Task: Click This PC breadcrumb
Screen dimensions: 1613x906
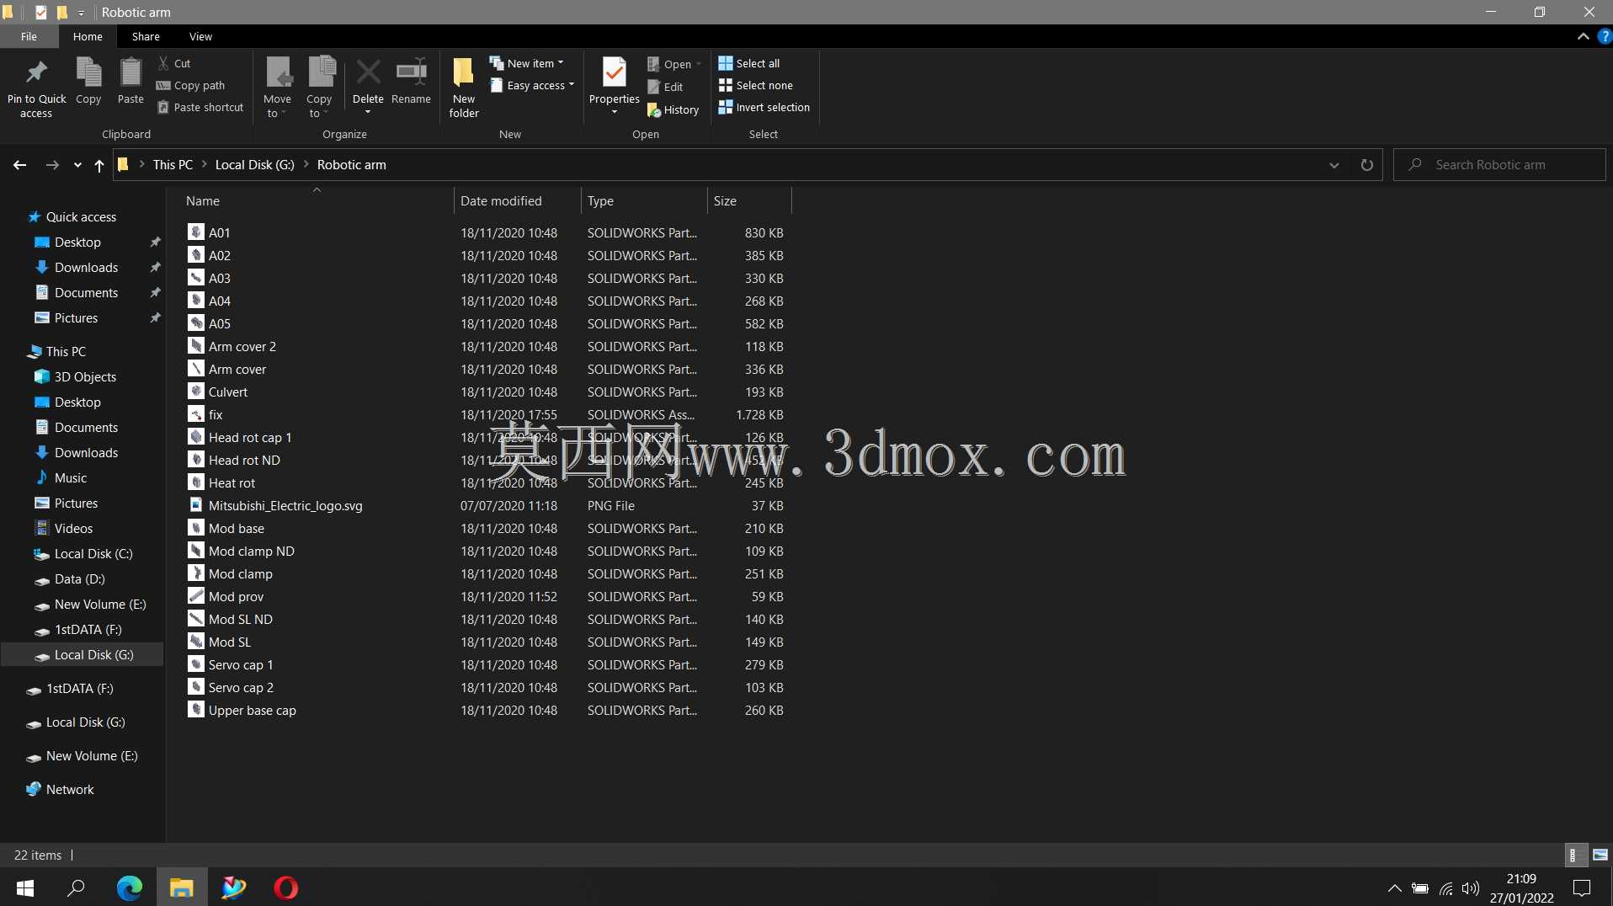Action: coord(173,165)
